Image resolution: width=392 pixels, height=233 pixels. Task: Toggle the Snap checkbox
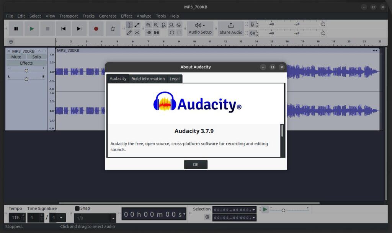point(77,208)
